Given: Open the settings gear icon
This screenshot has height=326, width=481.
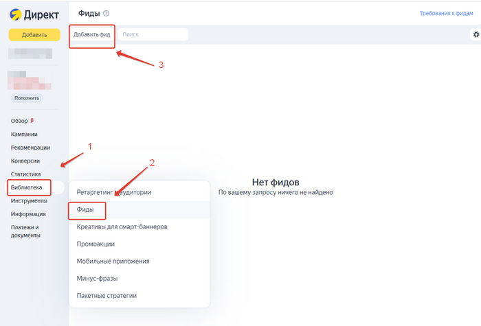Looking at the screenshot, I should 476,34.
